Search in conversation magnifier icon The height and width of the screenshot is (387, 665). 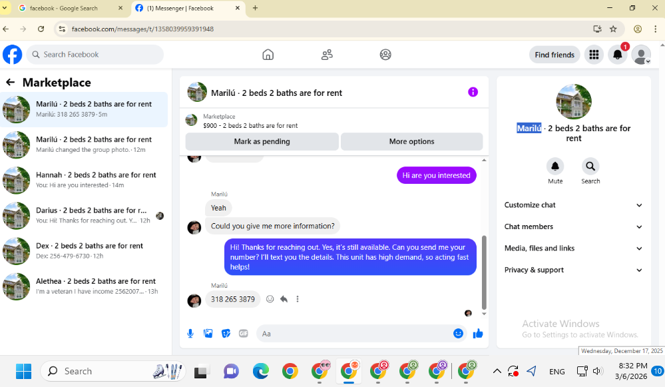click(x=590, y=167)
